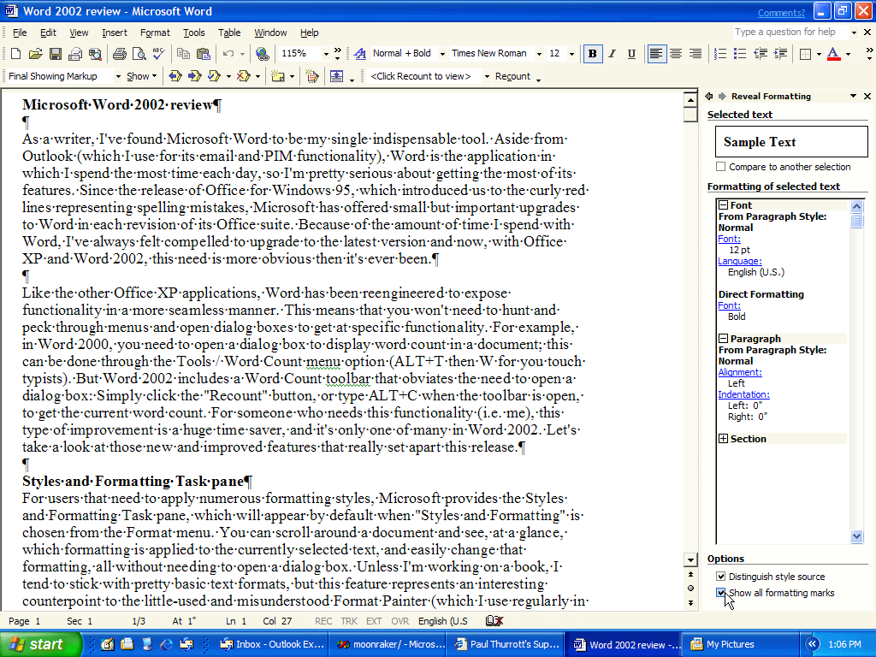Uncheck Distinguish style source
The height and width of the screenshot is (657, 876).
(721, 577)
